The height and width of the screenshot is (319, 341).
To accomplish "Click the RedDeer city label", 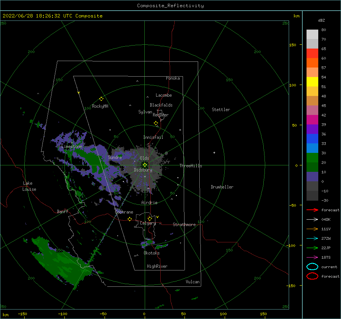I will click(161, 115).
